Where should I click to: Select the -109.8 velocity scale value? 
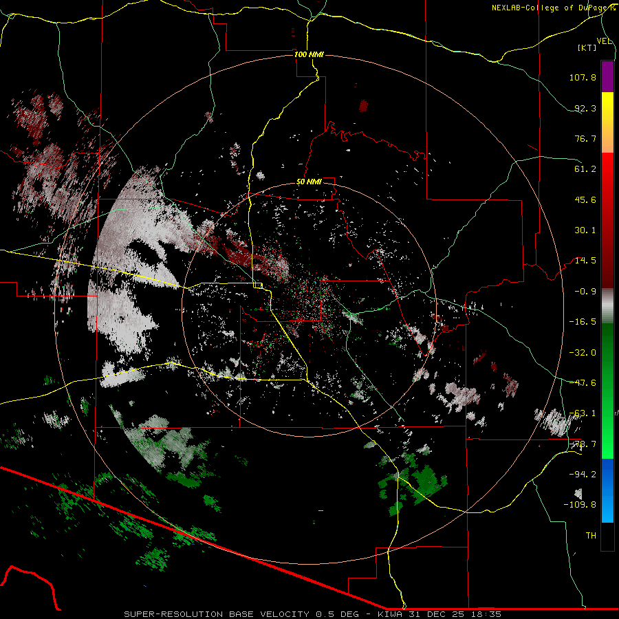tap(580, 505)
